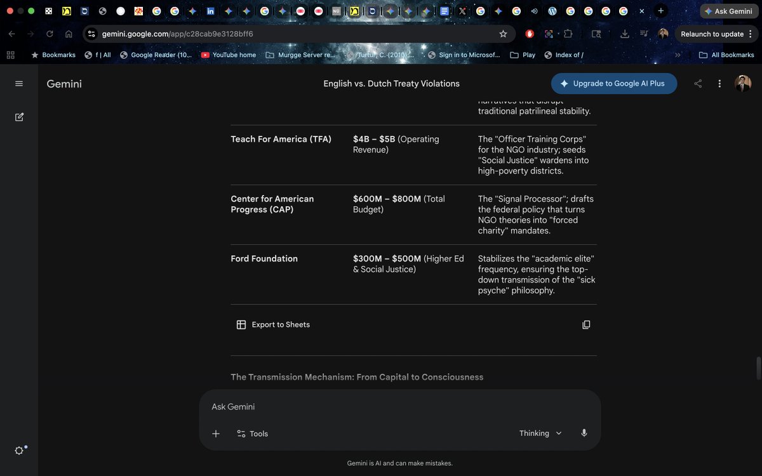762x476 pixels.
Task: Click the browser back arrow
Action: 11,34
